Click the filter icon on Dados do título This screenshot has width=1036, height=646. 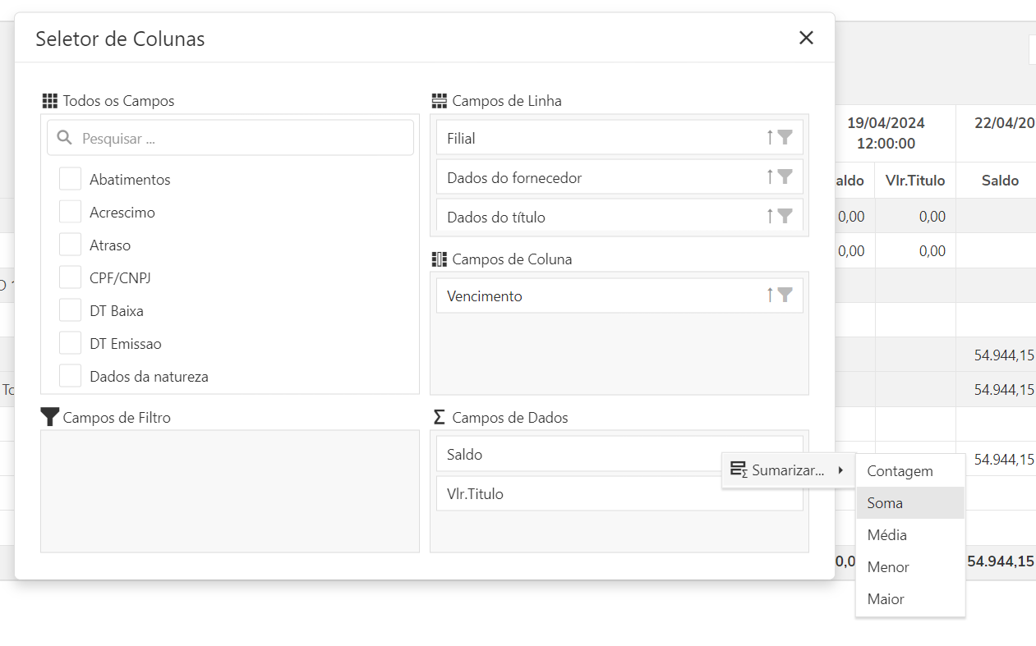click(x=785, y=217)
